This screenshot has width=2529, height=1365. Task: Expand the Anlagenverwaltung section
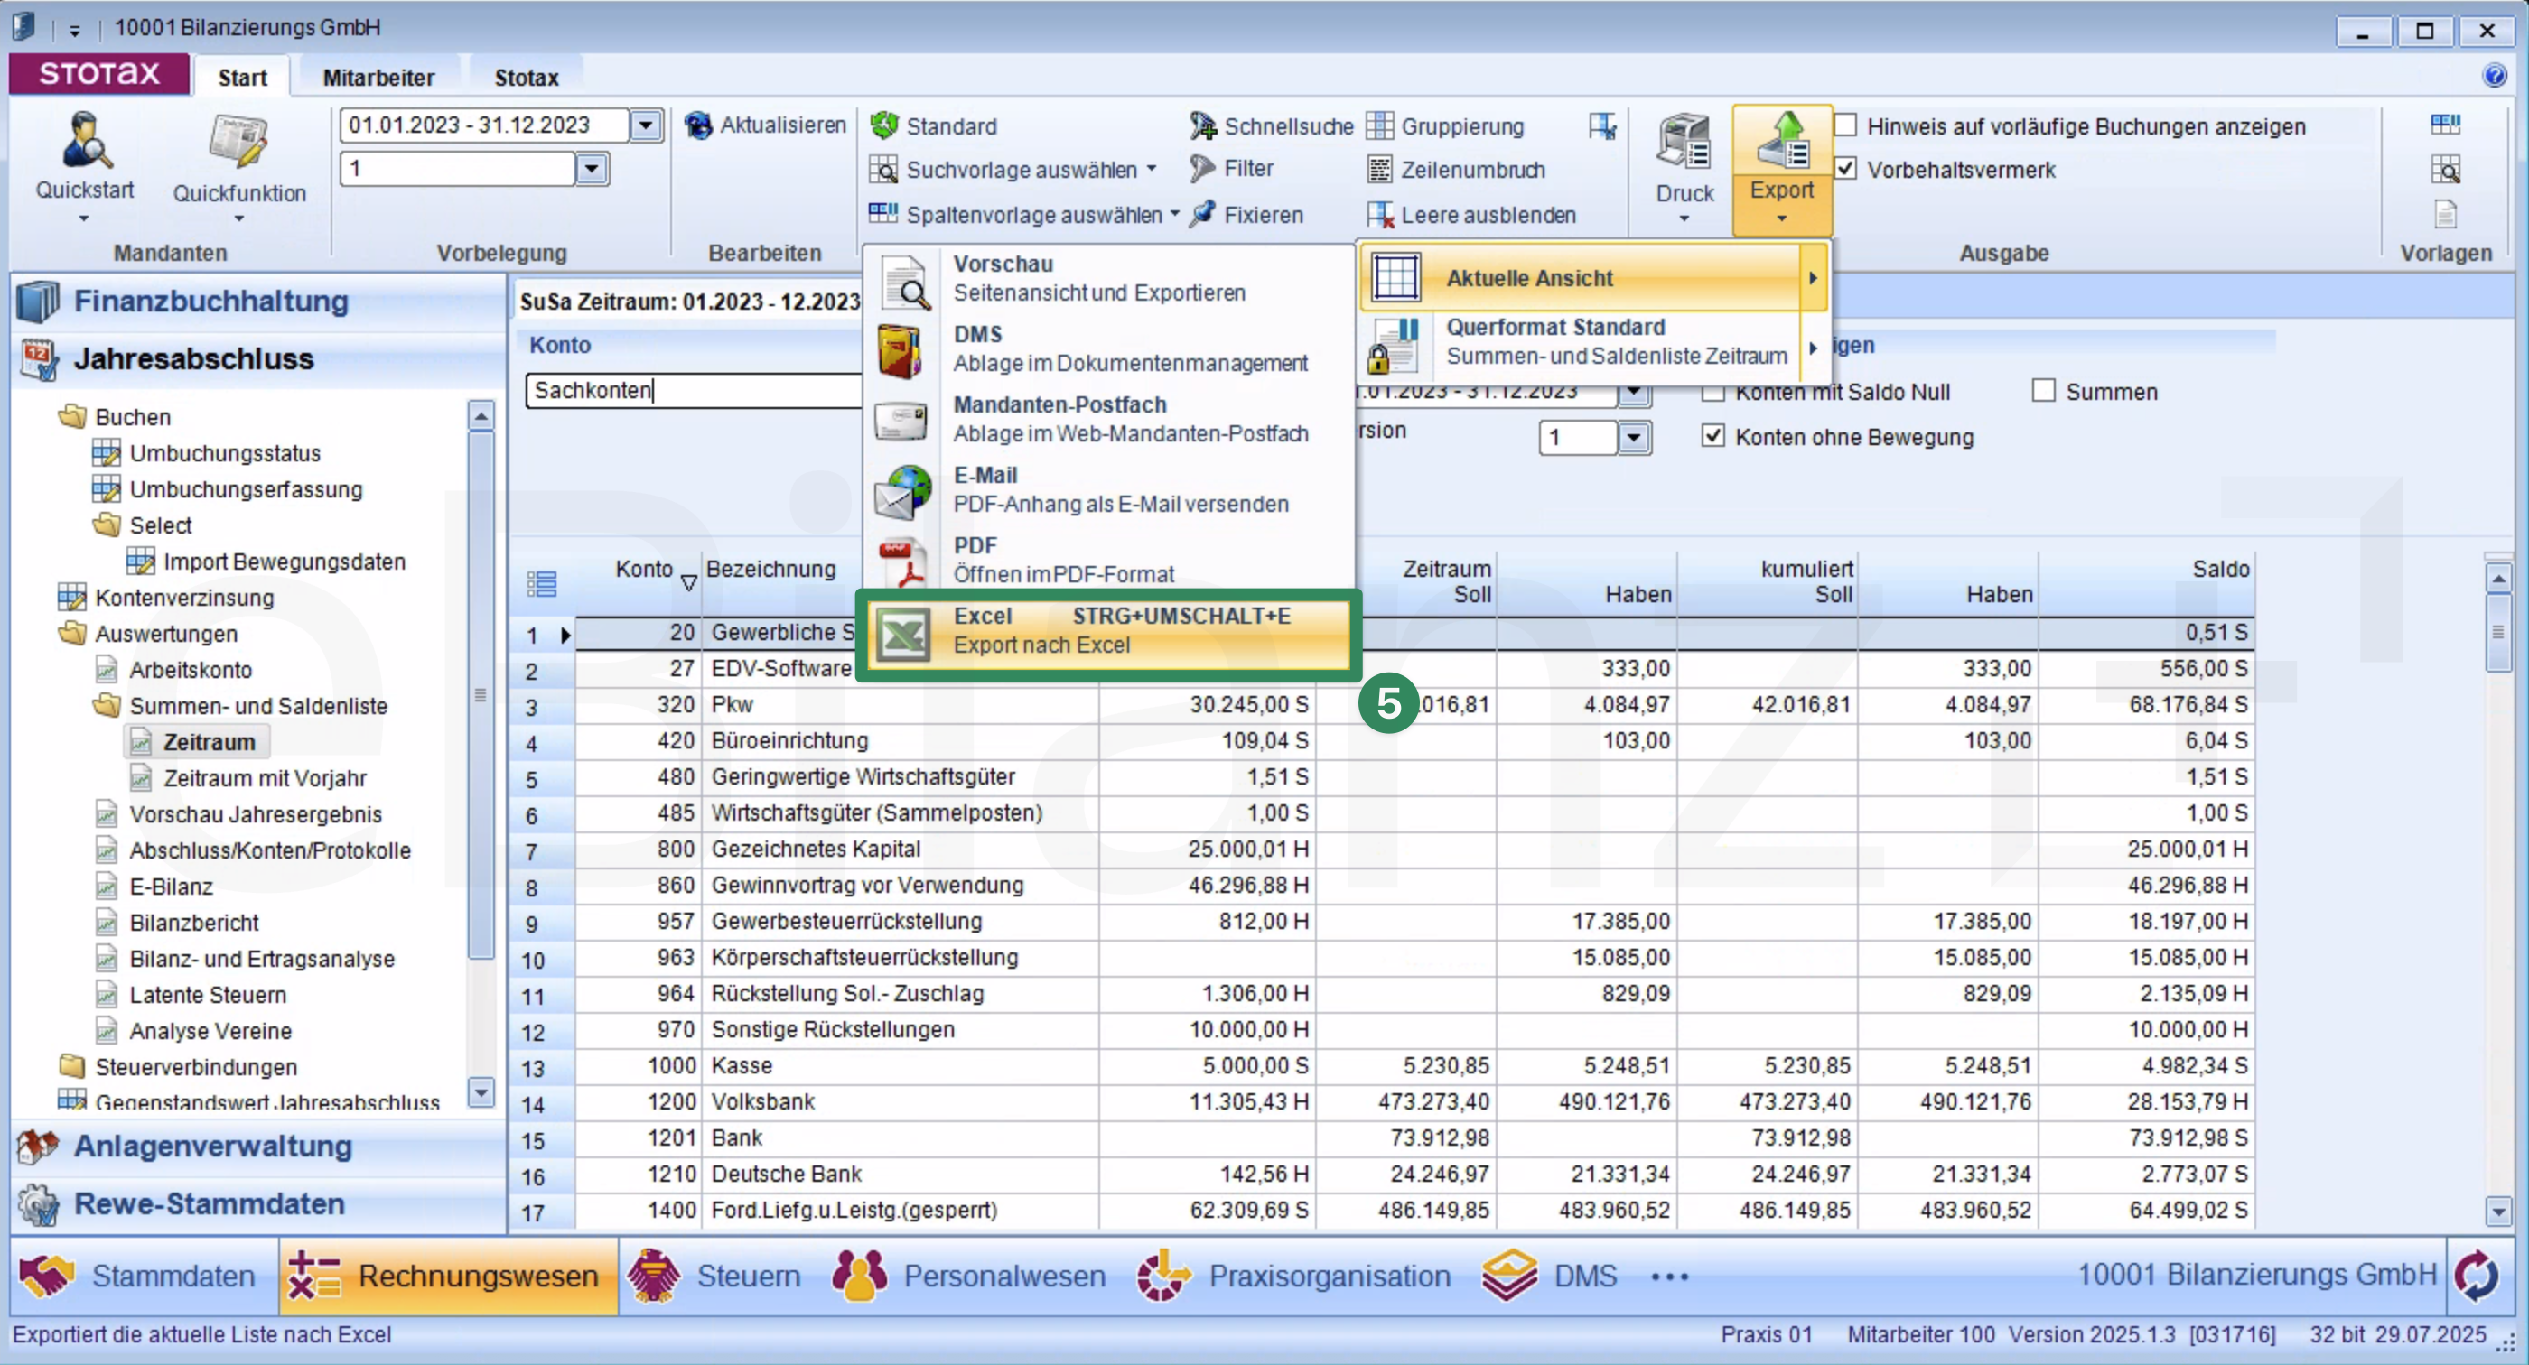(x=259, y=1147)
